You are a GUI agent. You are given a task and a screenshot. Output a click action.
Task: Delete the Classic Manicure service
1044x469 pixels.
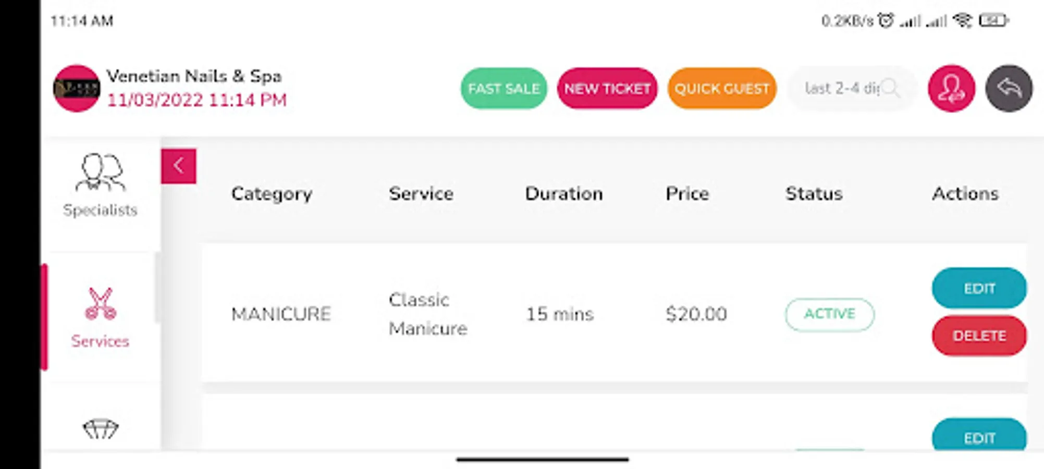(979, 336)
